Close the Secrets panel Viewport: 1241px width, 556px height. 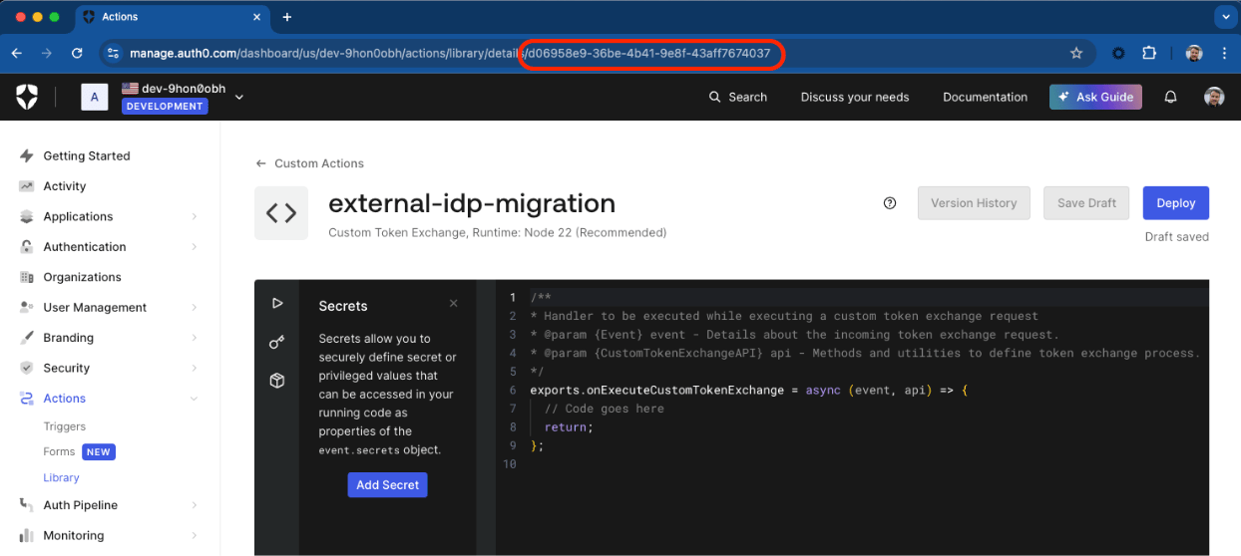tap(454, 304)
